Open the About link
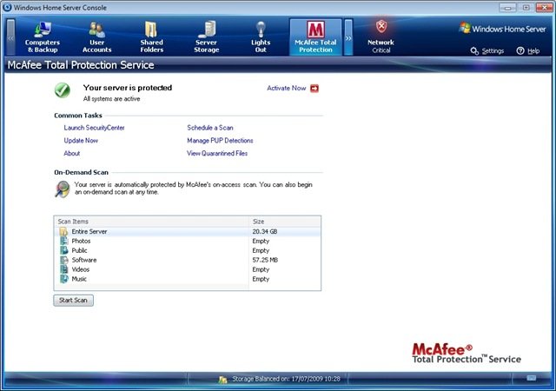The image size is (556, 391). click(71, 153)
